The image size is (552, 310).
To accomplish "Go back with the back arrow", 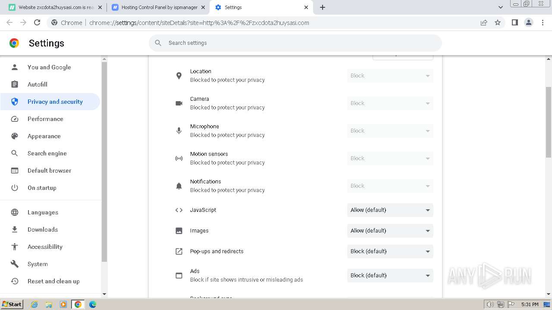I will point(9,22).
